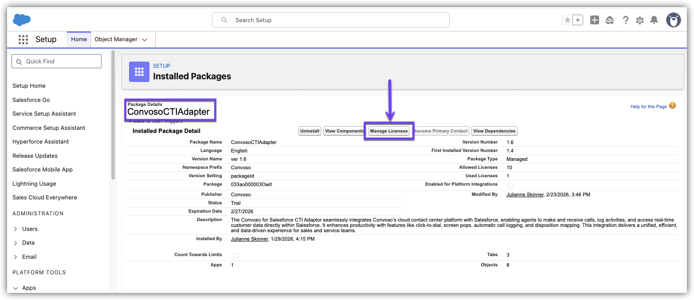Select Release Updates in sidebar
The height and width of the screenshot is (300, 694).
pyautogui.click(x=35, y=156)
